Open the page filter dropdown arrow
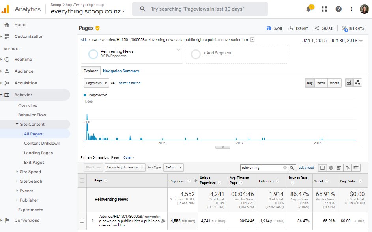 pos(252,39)
